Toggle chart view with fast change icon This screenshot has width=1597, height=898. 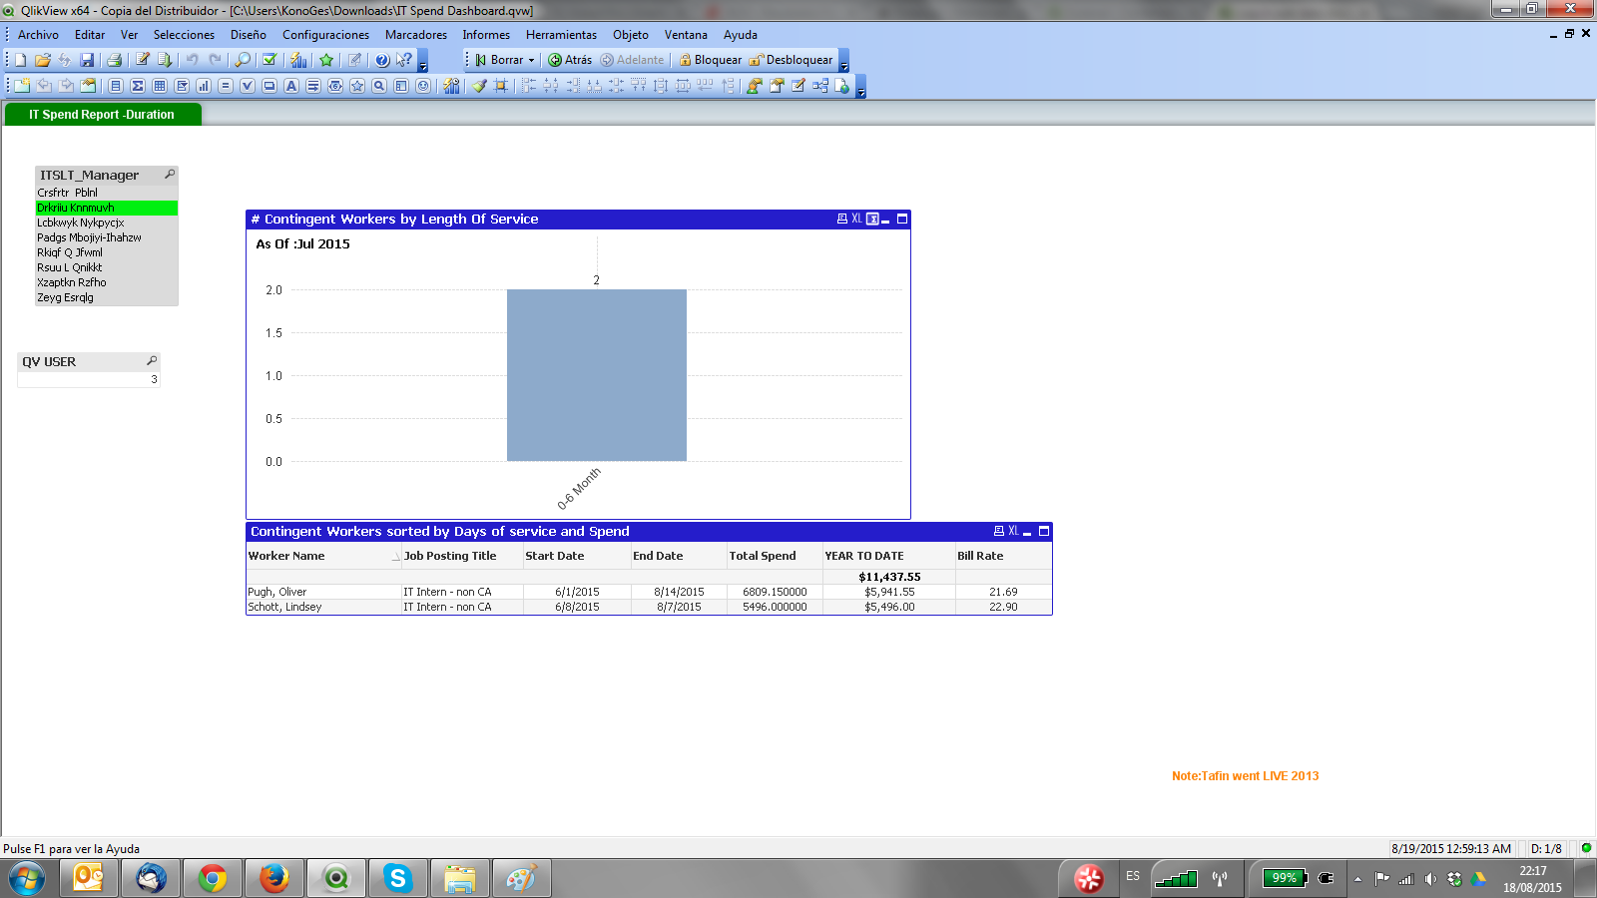tap(872, 219)
